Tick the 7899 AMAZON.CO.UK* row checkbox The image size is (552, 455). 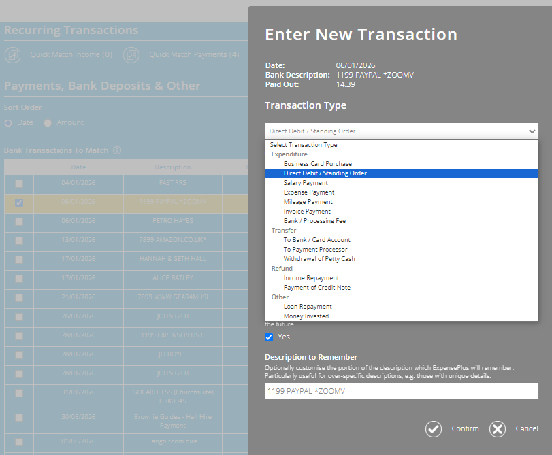click(19, 241)
